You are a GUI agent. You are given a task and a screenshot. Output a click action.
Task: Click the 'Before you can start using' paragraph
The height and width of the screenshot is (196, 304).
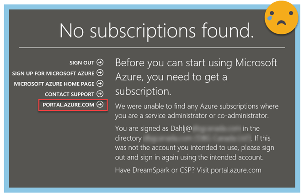[197, 77]
